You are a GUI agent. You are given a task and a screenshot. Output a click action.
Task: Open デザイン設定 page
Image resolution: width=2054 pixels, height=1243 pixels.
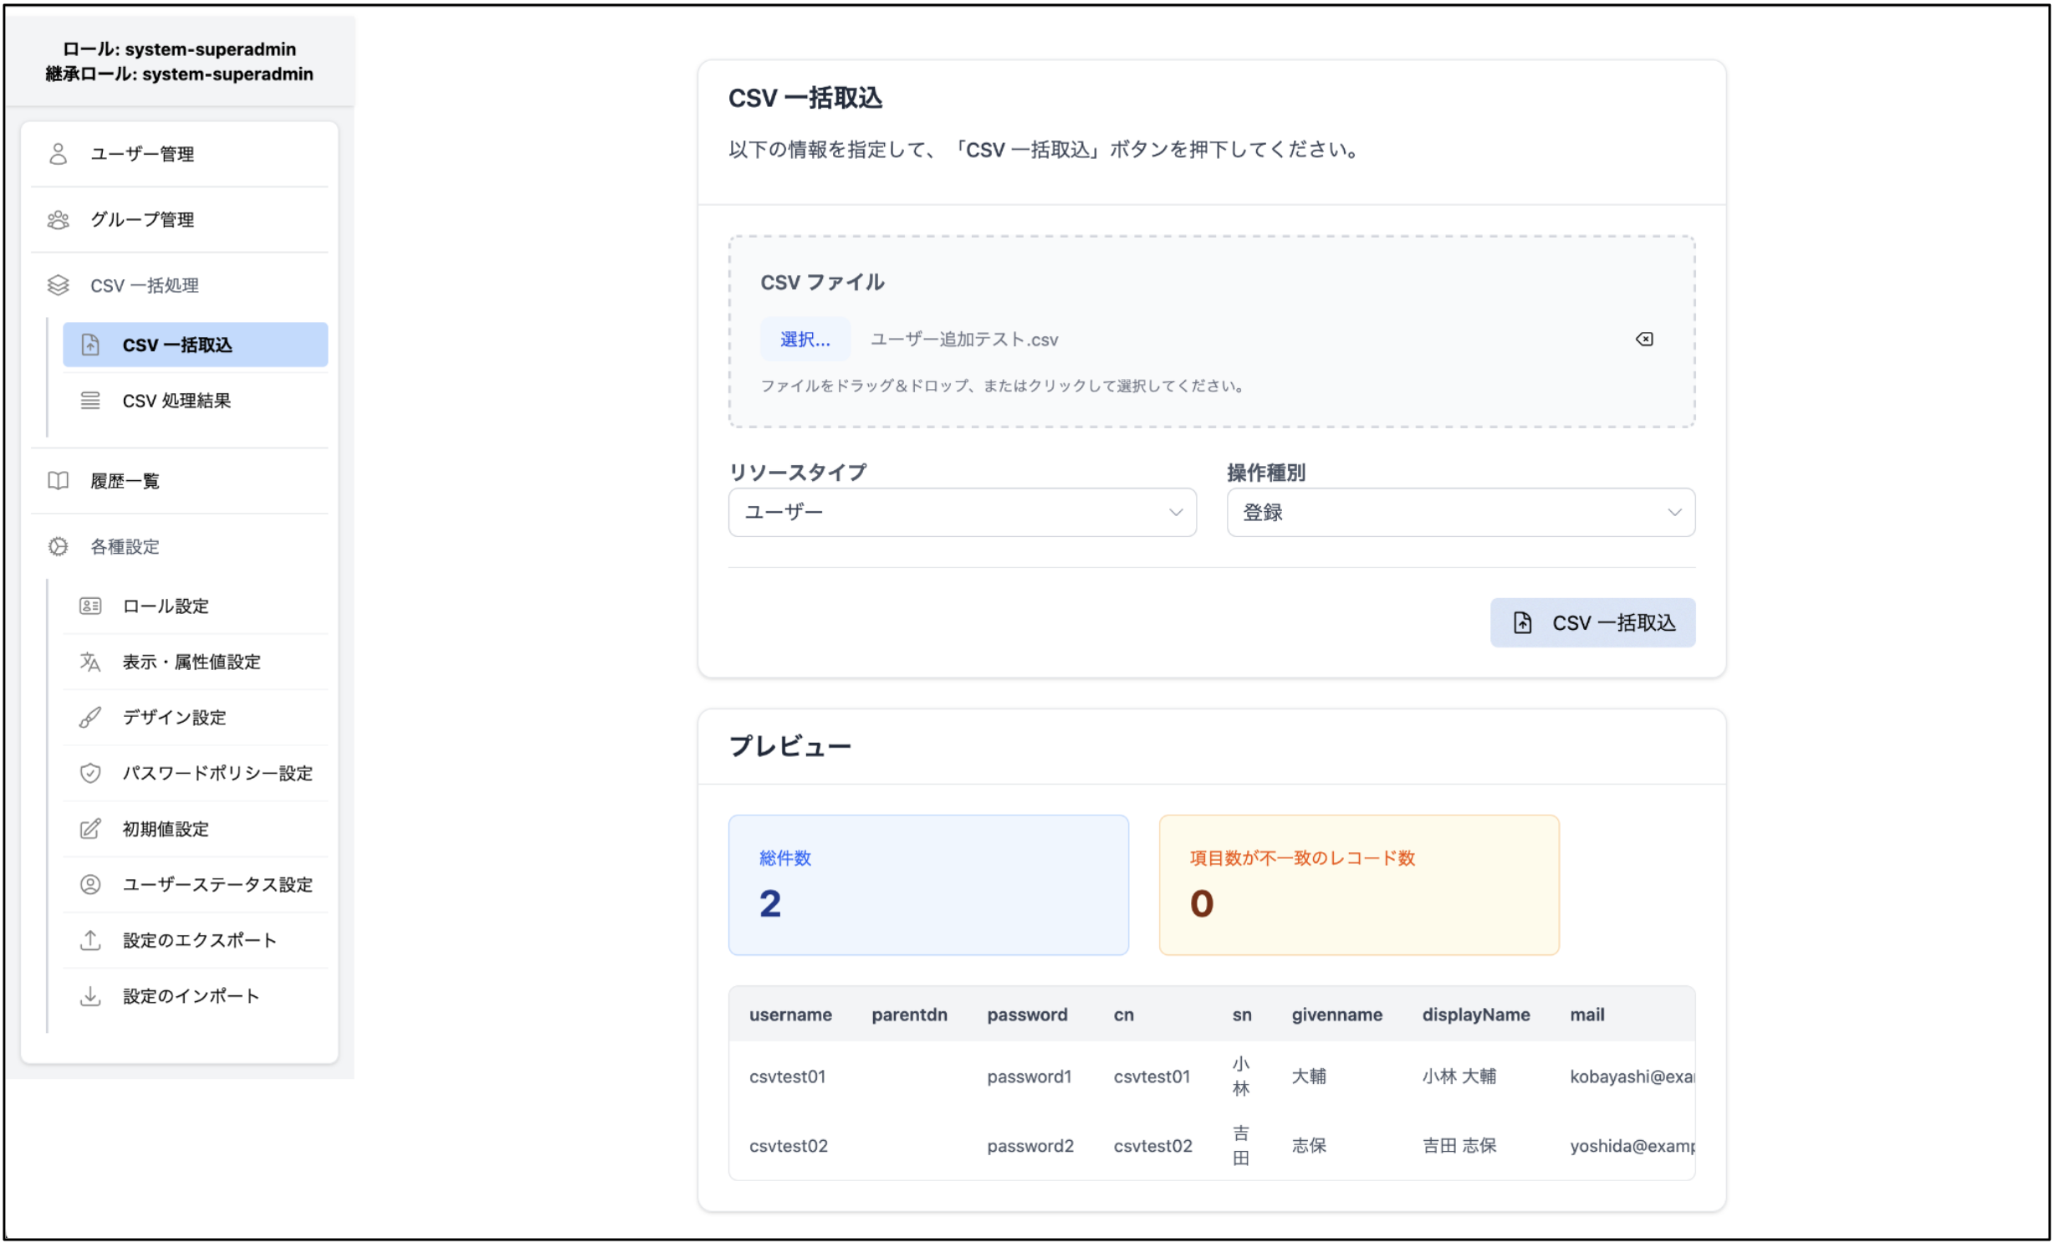pos(196,717)
